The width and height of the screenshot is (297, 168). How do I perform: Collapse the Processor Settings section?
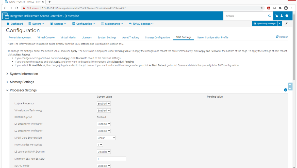[7, 90]
